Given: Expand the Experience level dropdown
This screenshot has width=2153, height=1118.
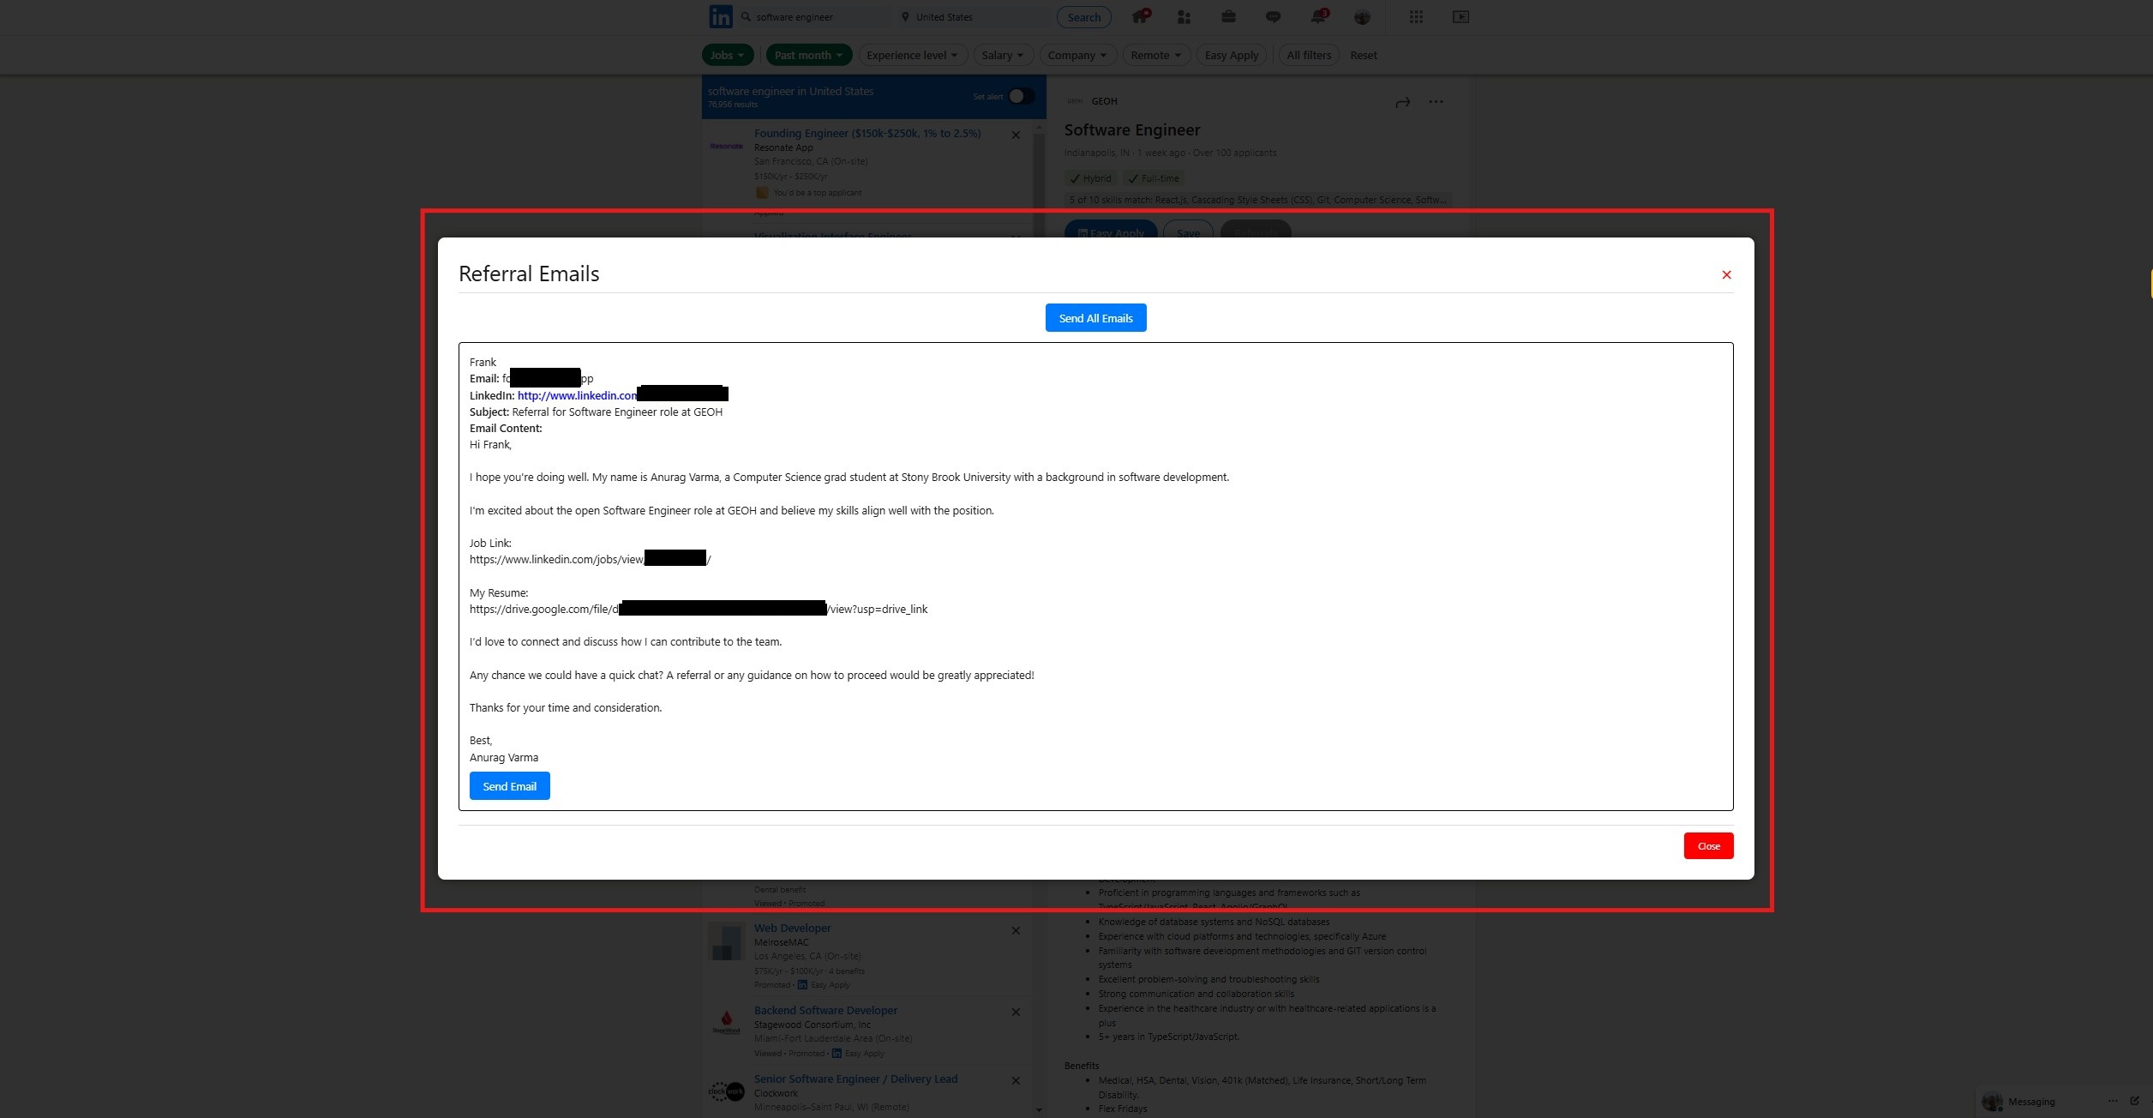Looking at the screenshot, I should (x=912, y=55).
